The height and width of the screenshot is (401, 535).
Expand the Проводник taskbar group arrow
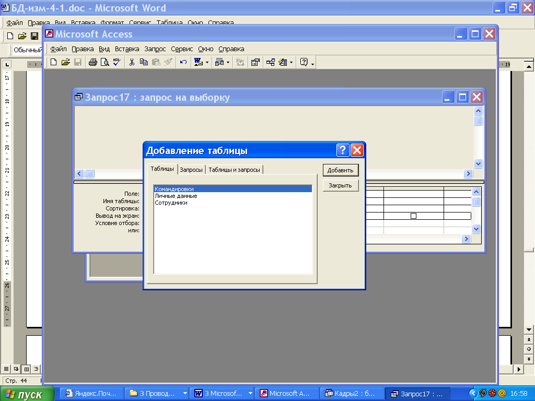(x=185, y=393)
